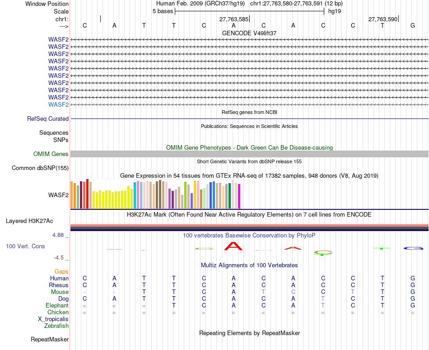Image resolution: width=429 pixels, height=350 pixels.
Task: Click the RepeatMasker side label
Action: click(50, 340)
